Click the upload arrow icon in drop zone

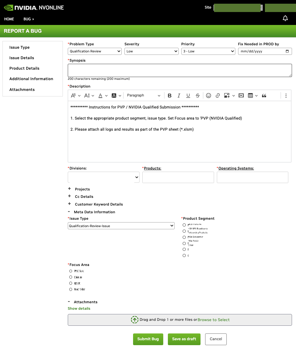coord(135,320)
